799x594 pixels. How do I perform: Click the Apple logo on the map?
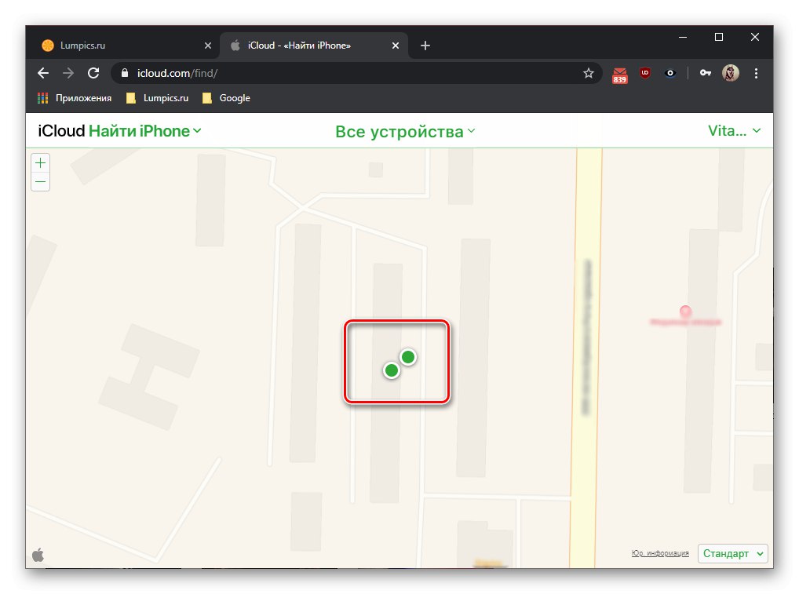(38, 555)
